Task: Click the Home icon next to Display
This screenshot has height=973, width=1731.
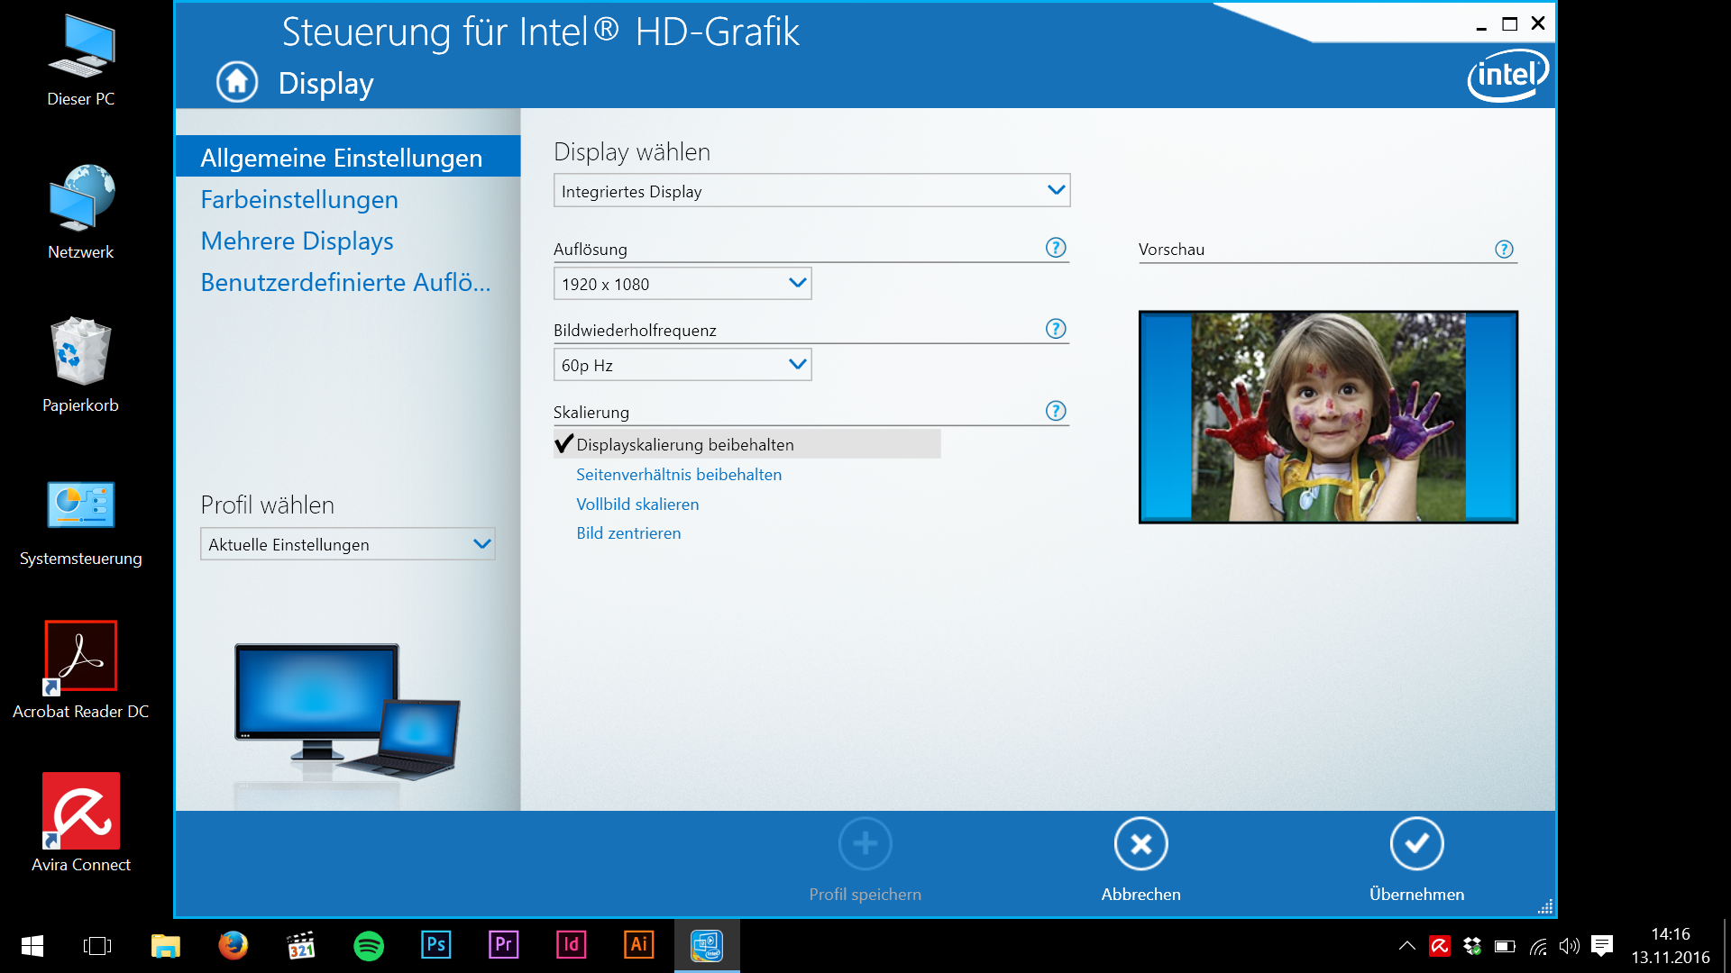Action: tap(237, 83)
